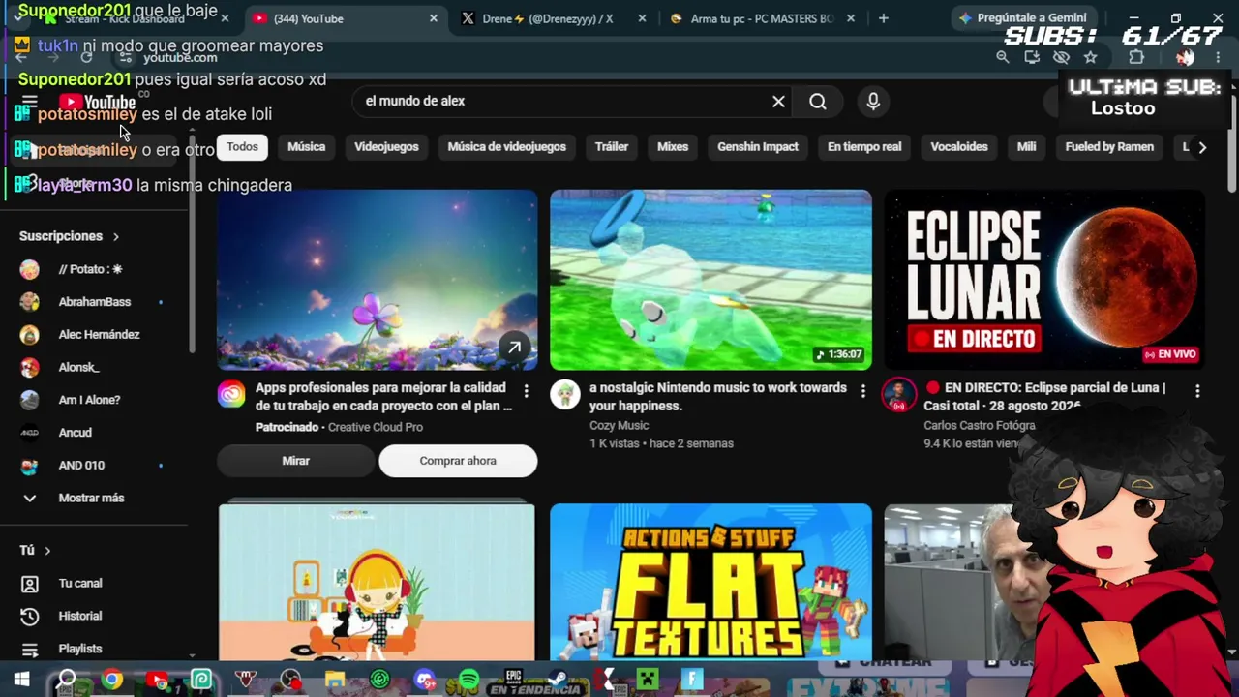Screen dimensions: 1239x697
Task: Show more filter chips with right arrow
Action: click(1202, 147)
